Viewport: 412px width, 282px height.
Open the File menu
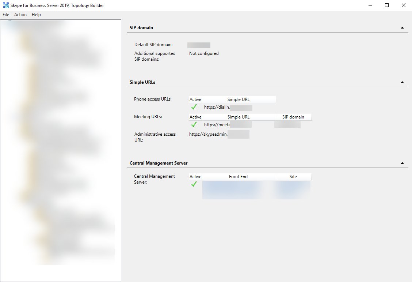[5, 15]
